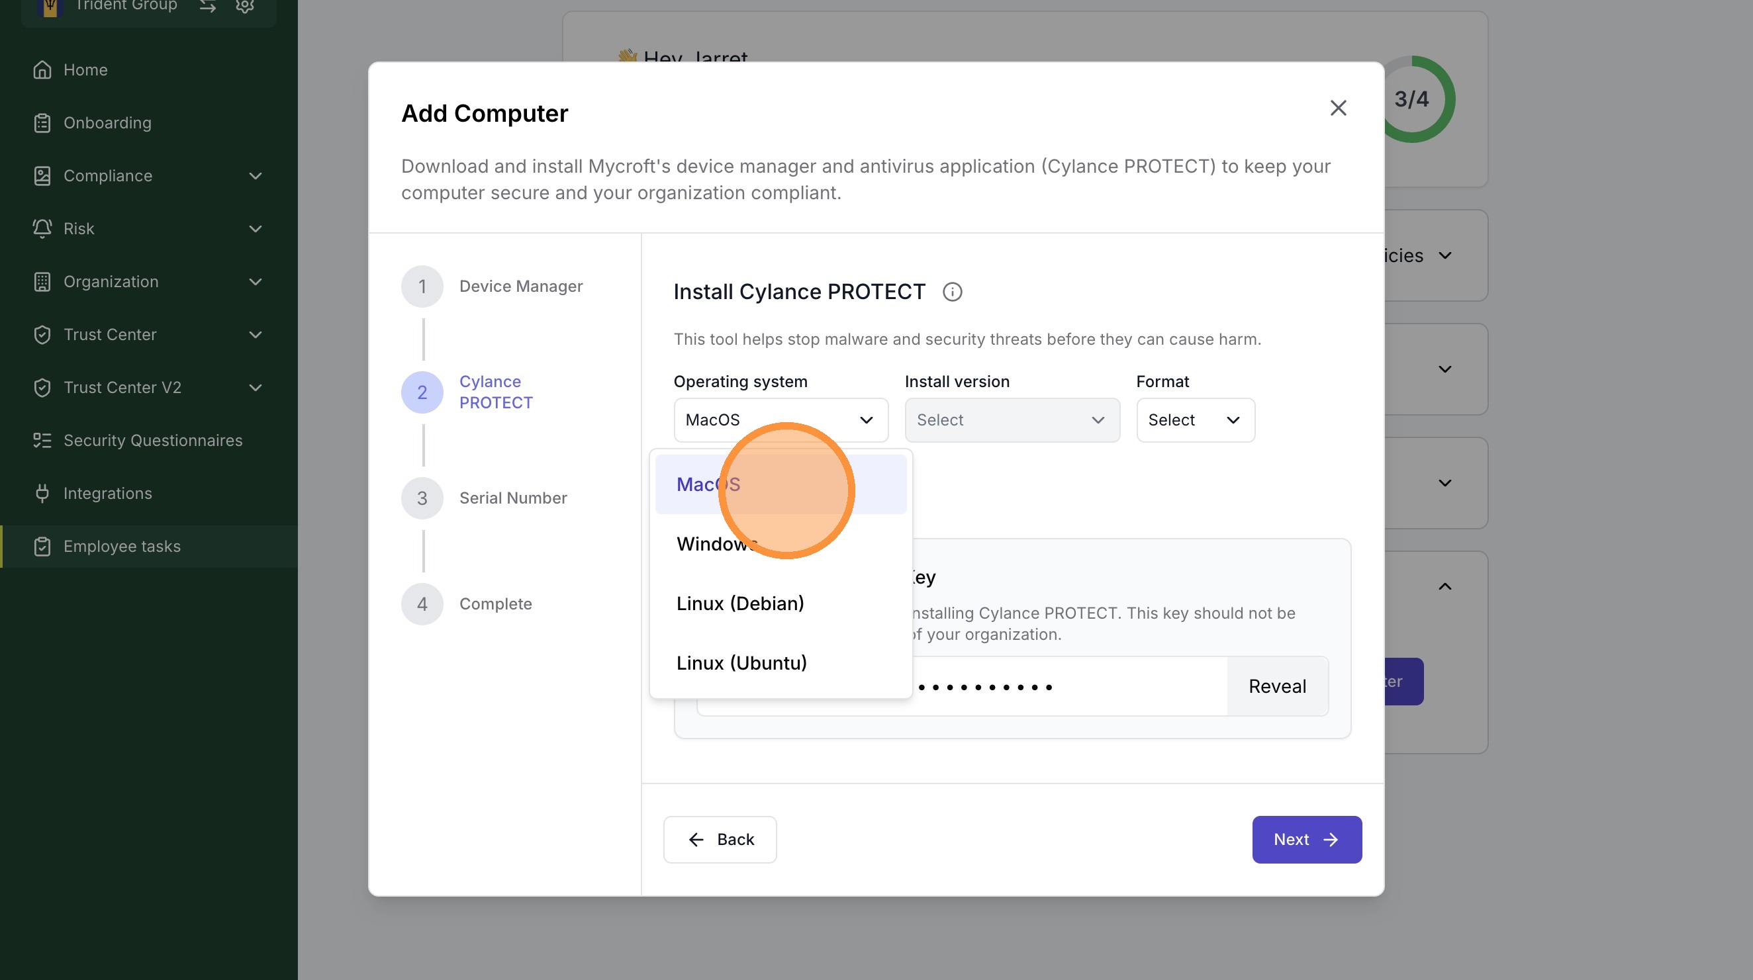This screenshot has width=1753, height=980.
Task: Click the Risk alarm bell icon
Action: [x=42, y=228]
